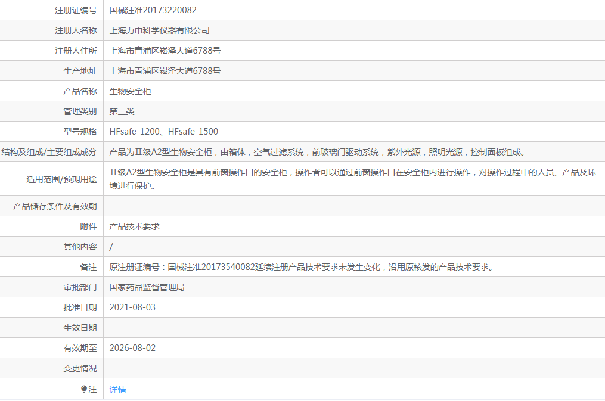The width and height of the screenshot is (605, 401).
Task: Click the 注册证编号 label cell
Action: [52, 10]
